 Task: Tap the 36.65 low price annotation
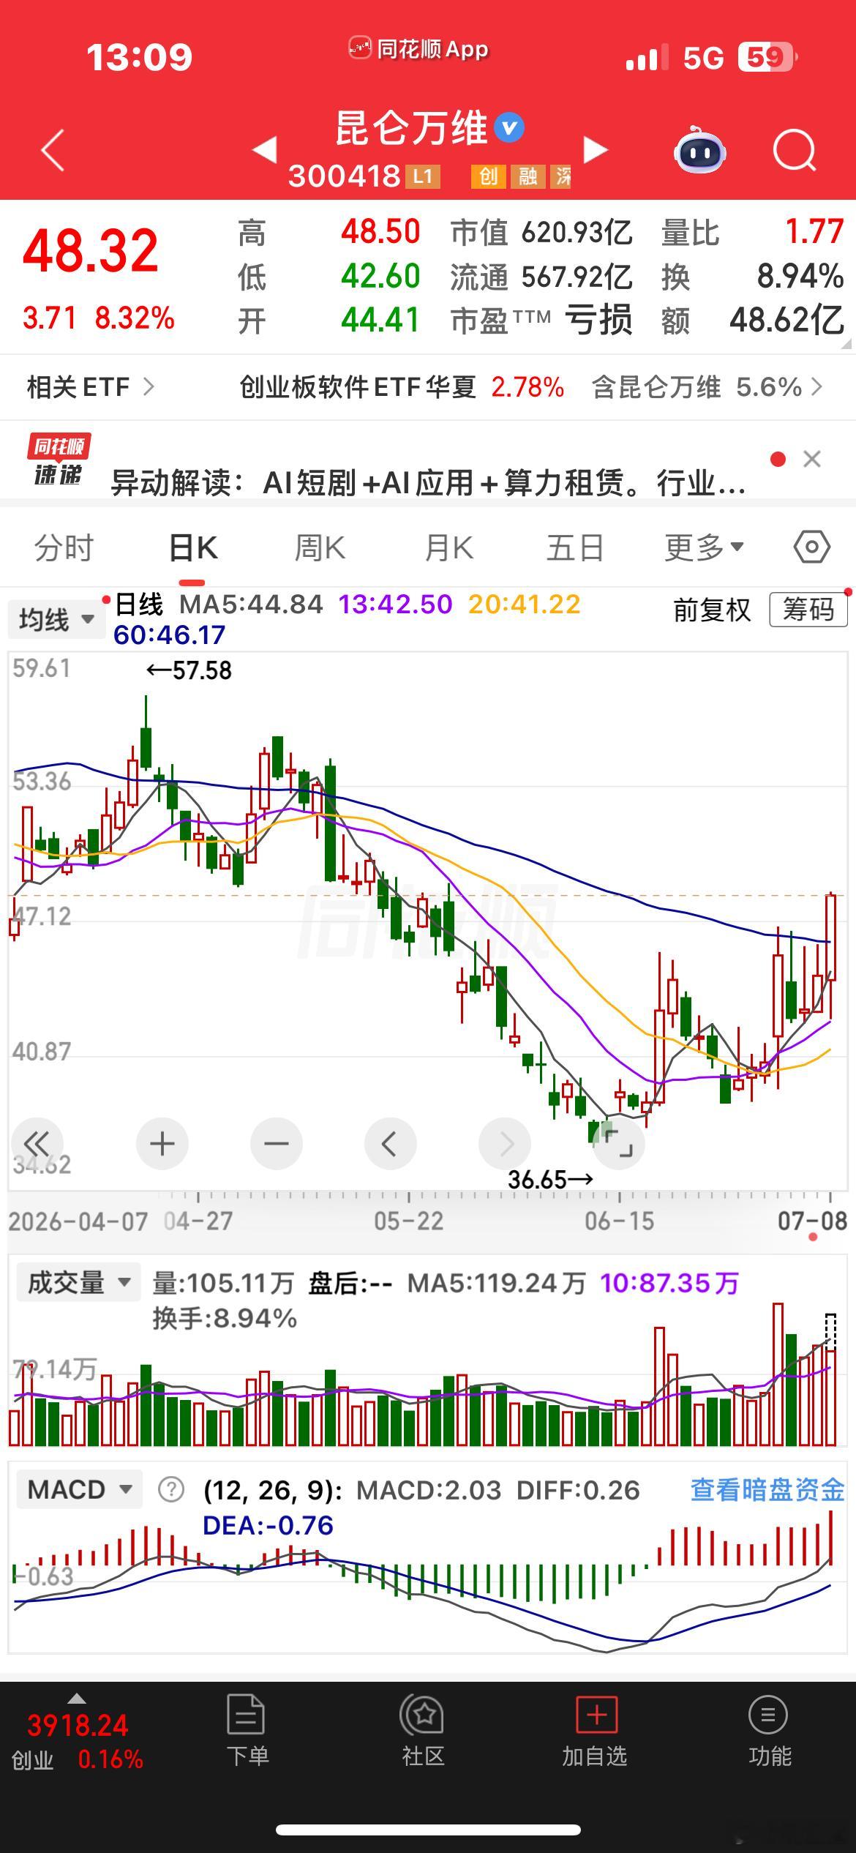pos(550,1179)
